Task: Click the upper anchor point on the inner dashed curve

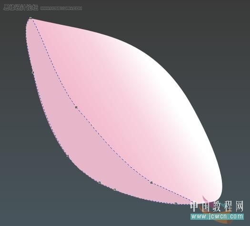Action: coord(76,107)
